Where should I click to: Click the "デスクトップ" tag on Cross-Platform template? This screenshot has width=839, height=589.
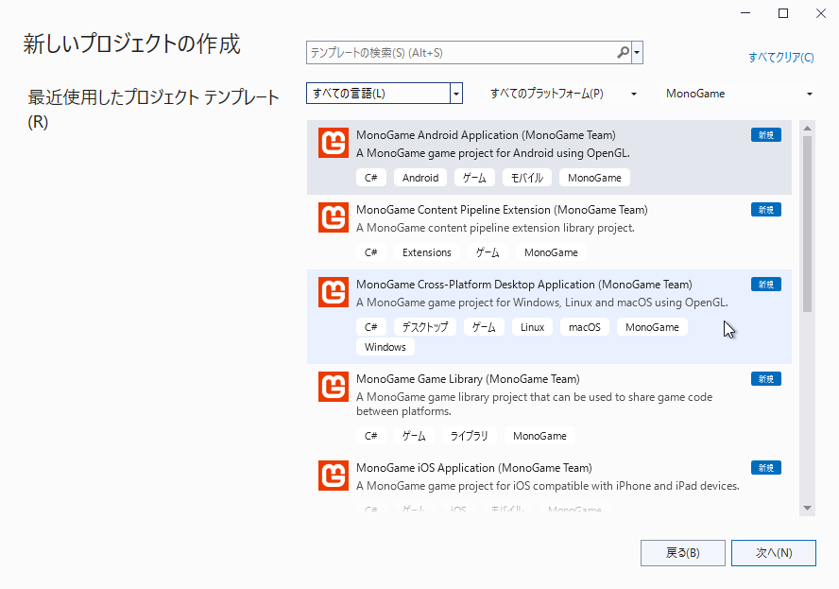[x=425, y=327]
